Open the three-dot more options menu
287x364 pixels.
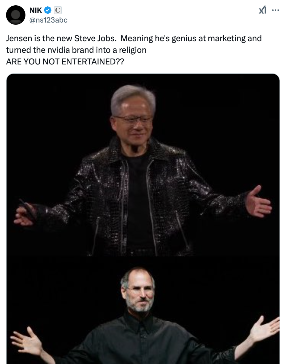pyautogui.click(x=276, y=10)
